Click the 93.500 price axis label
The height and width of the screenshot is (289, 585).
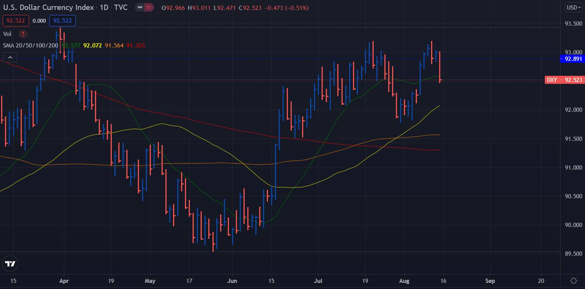[574, 24]
